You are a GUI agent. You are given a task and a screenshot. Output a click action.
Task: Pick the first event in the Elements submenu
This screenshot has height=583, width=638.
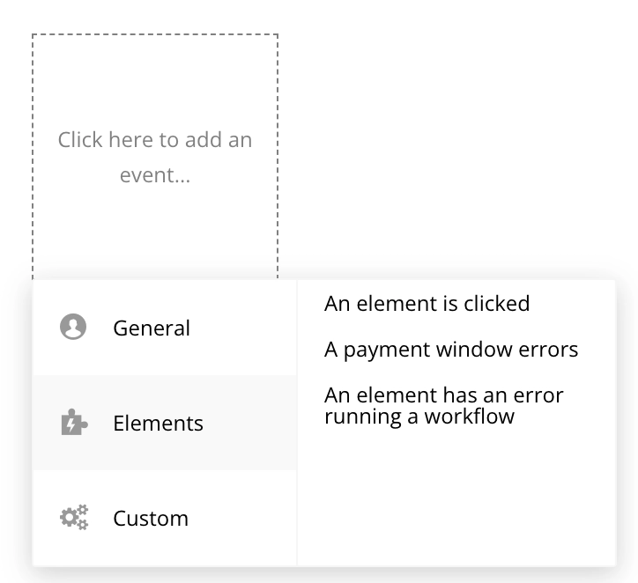tap(427, 304)
